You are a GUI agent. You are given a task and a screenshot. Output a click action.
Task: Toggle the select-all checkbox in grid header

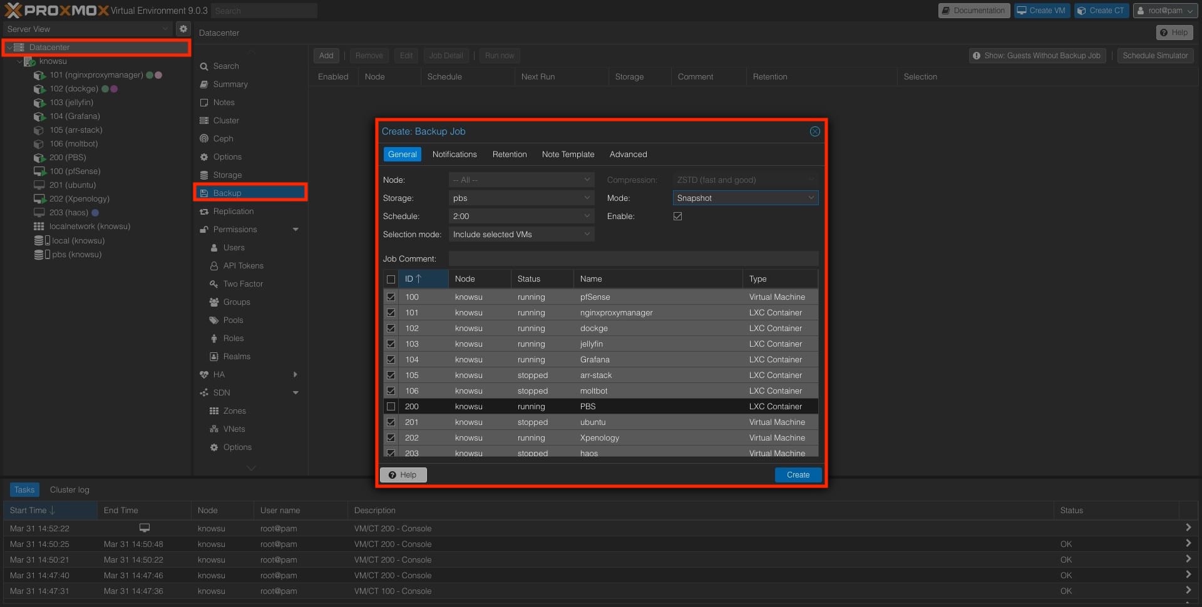coord(391,279)
